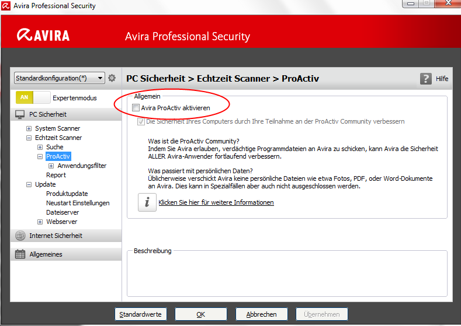Click the Hilfe question mark icon
Image resolution: width=461 pixels, height=326 pixels.
(426, 79)
